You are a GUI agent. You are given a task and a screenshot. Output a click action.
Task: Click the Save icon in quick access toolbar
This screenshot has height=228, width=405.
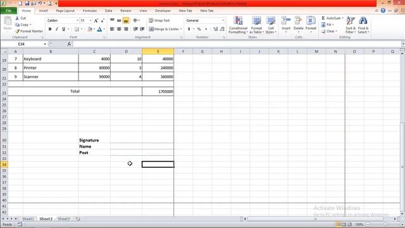(27, 3)
